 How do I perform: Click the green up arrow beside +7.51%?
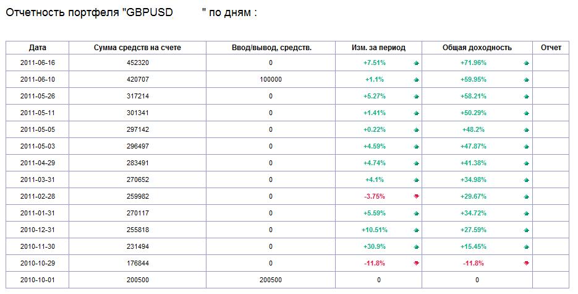coord(416,63)
